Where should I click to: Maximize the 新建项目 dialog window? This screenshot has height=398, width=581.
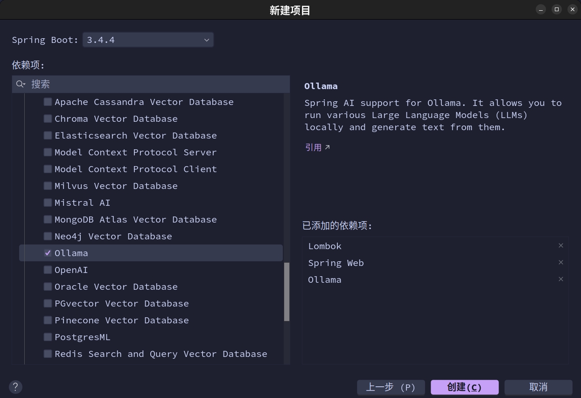coord(556,9)
